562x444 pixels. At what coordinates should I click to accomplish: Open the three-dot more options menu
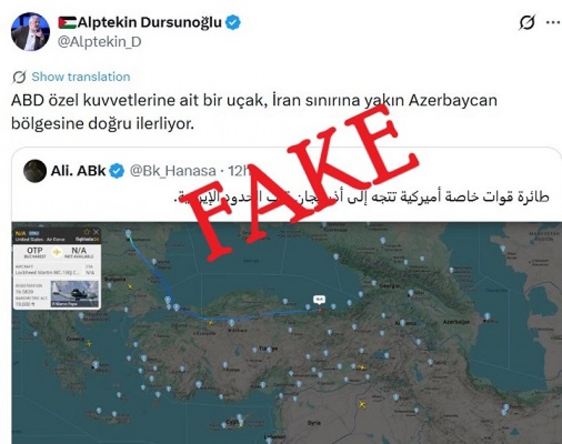coord(553,22)
